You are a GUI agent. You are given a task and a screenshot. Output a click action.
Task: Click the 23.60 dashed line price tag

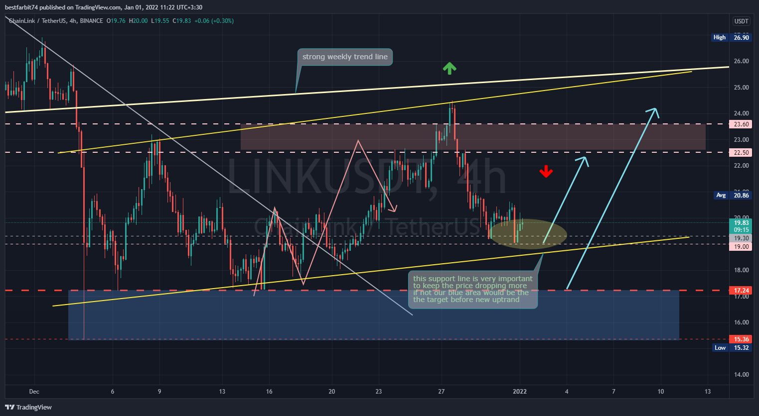tap(741, 124)
